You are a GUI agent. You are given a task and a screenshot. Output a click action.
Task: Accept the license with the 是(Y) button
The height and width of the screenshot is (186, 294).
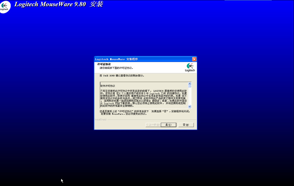168,125
